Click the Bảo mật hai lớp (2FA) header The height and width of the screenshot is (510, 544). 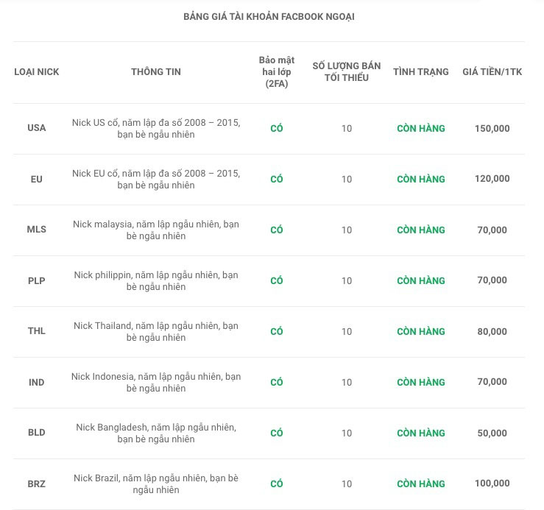pos(277,72)
